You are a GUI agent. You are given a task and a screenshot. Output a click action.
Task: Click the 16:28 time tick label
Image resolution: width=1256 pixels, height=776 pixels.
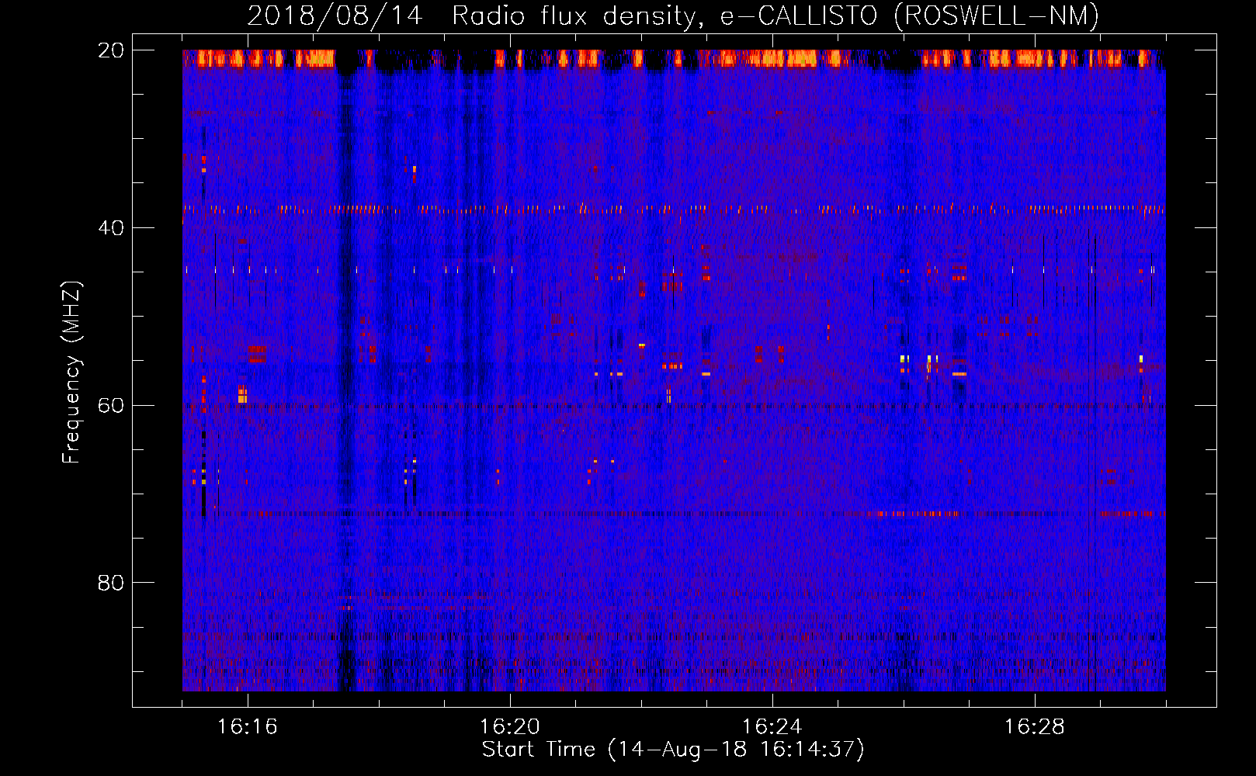[x=1035, y=727]
